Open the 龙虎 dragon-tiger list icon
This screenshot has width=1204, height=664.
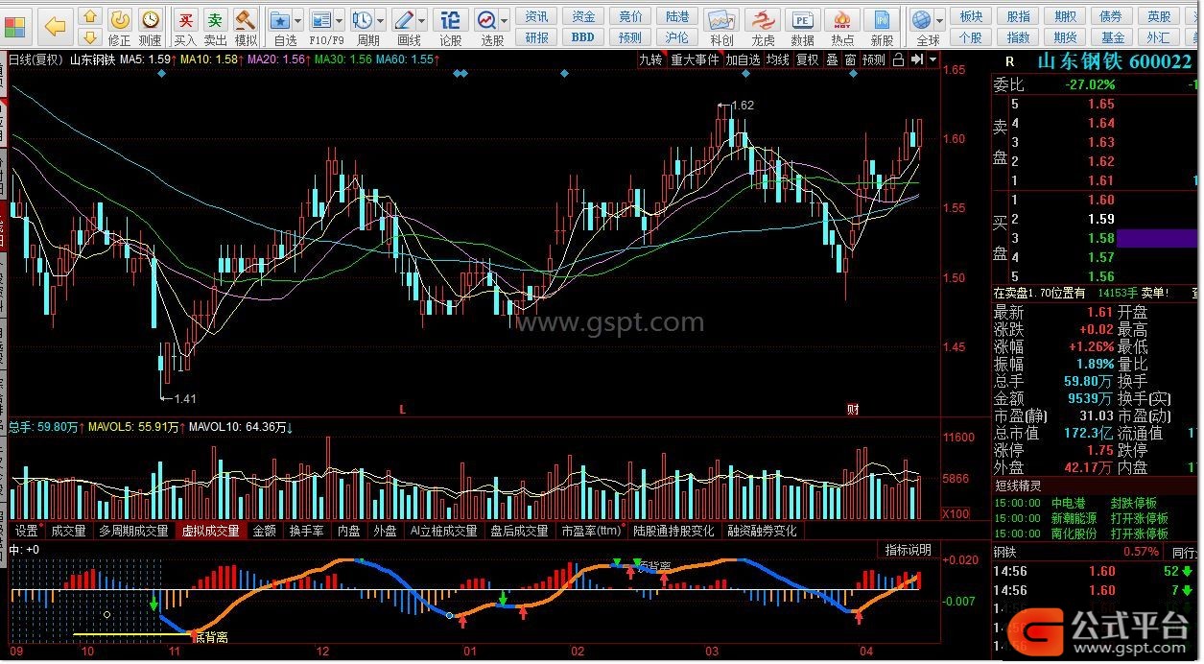point(763,27)
